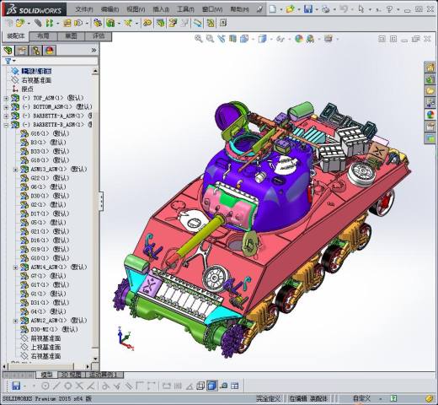The height and width of the screenshot is (405, 438).
Task: Click the tree panel vertical scrollbar down arrow
Action: click(95, 359)
